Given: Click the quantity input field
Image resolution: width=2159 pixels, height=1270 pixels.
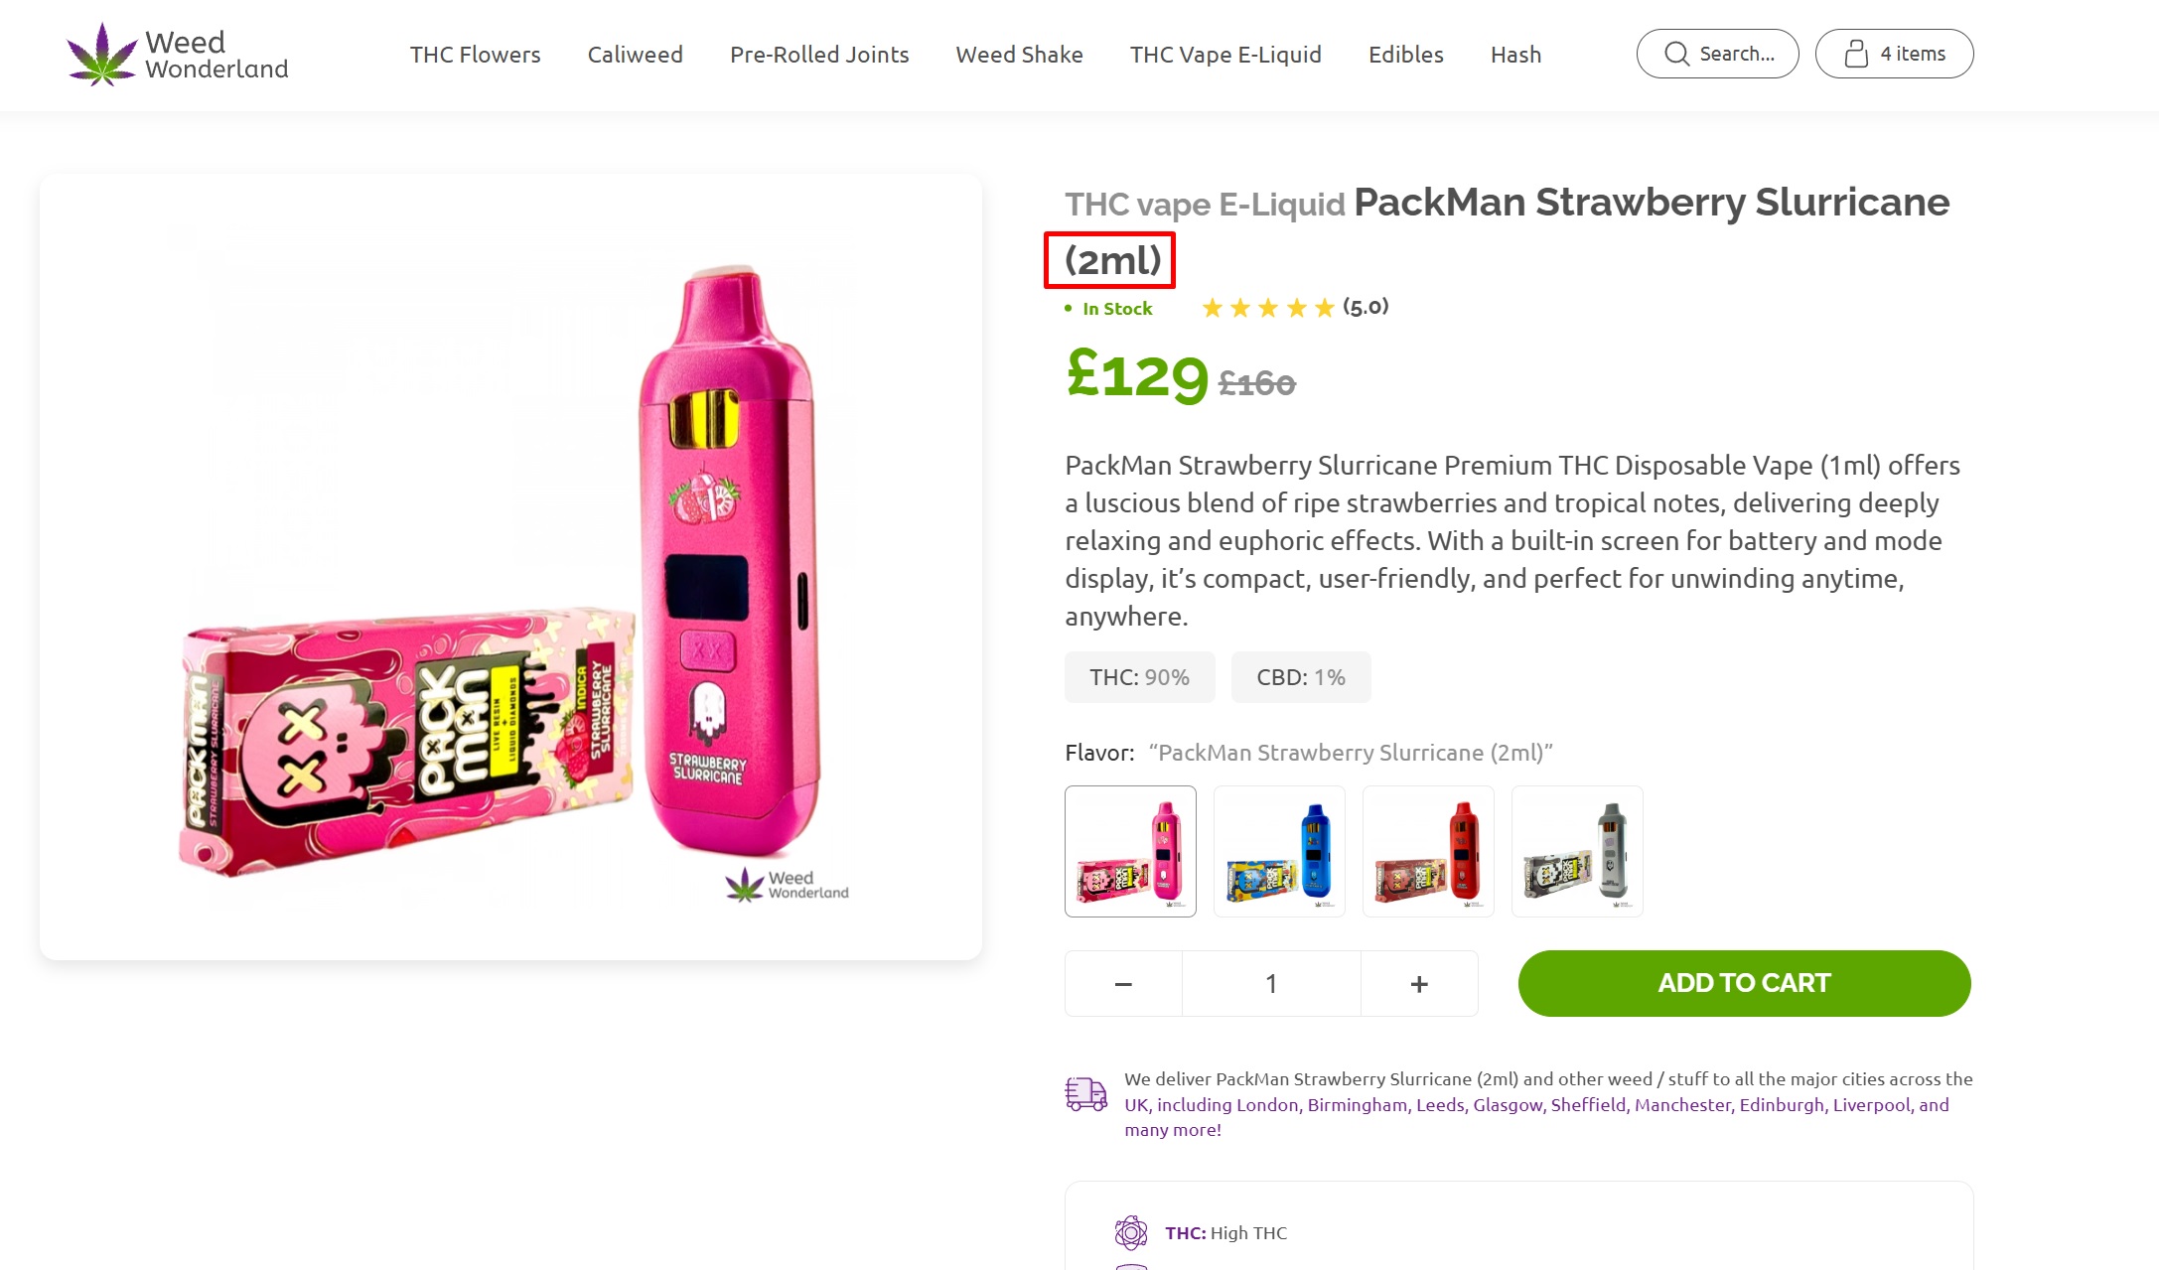Looking at the screenshot, I should point(1271,984).
